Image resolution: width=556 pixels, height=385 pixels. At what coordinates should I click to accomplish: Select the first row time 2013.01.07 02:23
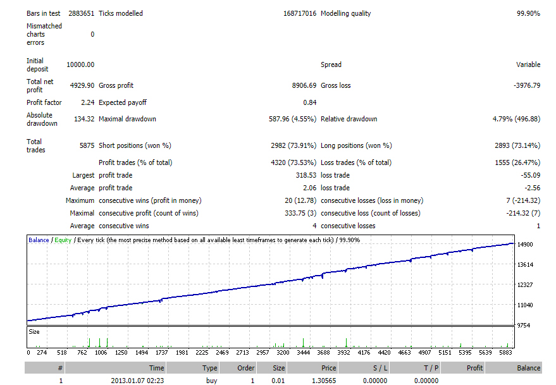(138, 381)
